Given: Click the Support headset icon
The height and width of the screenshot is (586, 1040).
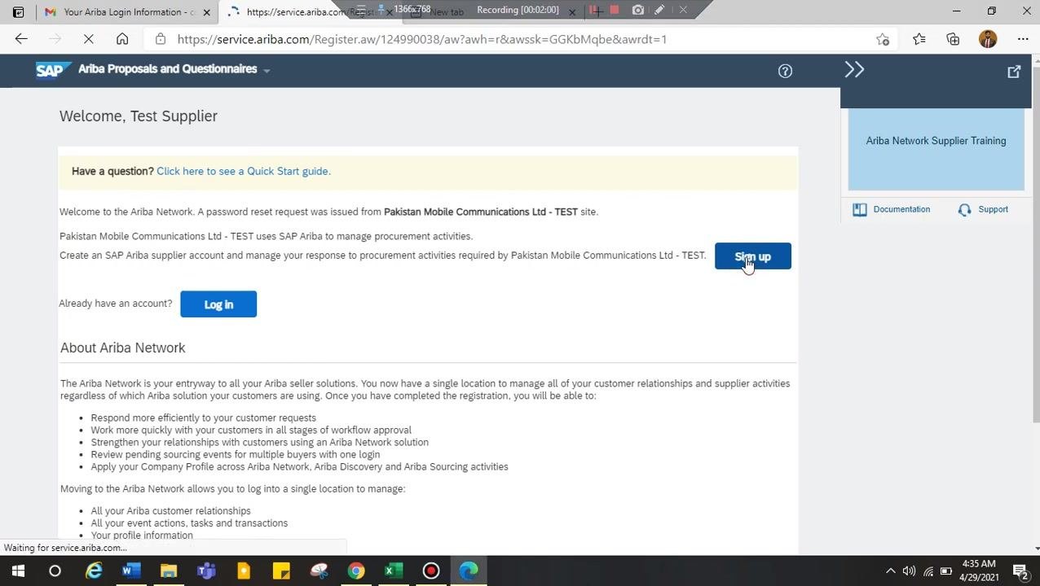Looking at the screenshot, I should (965, 210).
